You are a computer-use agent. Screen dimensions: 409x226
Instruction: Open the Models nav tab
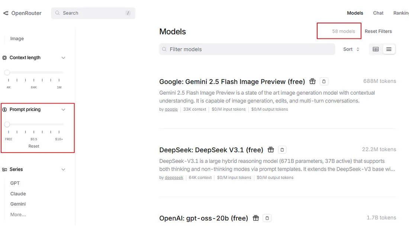coord(355,13)
